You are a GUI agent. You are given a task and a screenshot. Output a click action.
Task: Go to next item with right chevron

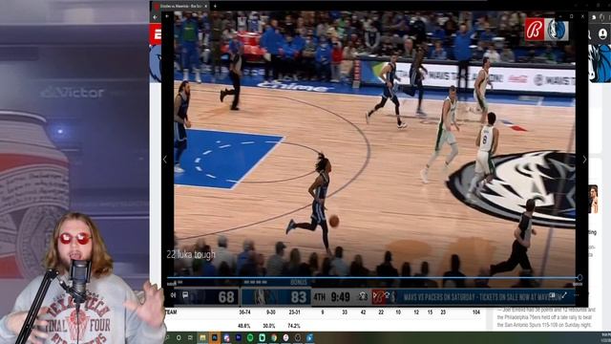click(x=584, y=160)
